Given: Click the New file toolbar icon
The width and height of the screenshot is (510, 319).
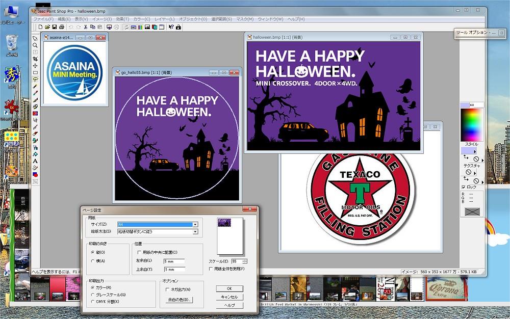Looking at the screenshot, I should (40, 27).
